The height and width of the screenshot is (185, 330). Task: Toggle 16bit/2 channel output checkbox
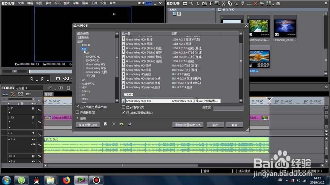pos(123,113)
